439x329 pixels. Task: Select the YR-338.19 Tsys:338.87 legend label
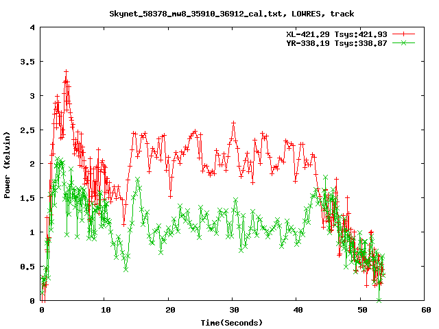(x=337, y=43)
